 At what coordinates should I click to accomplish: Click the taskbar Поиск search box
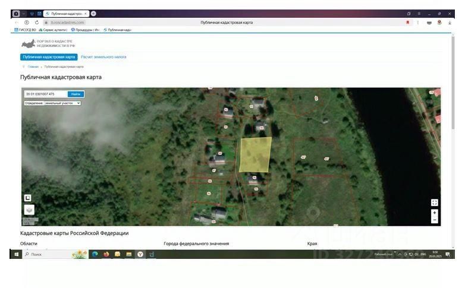click(55, 254)
